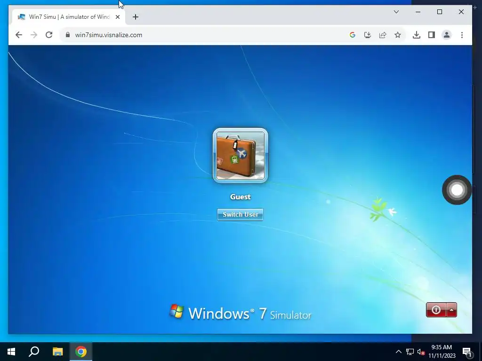
Task: Maximize the Chrome window
Action: point(440,12)
